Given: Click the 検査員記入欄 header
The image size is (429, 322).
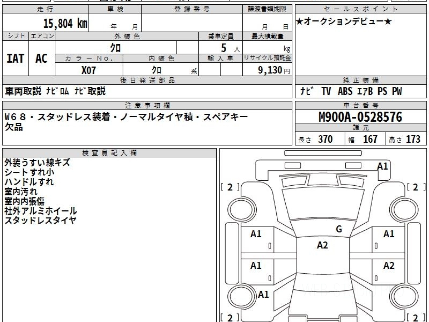Looking at the screenshot, I should 109,153.
